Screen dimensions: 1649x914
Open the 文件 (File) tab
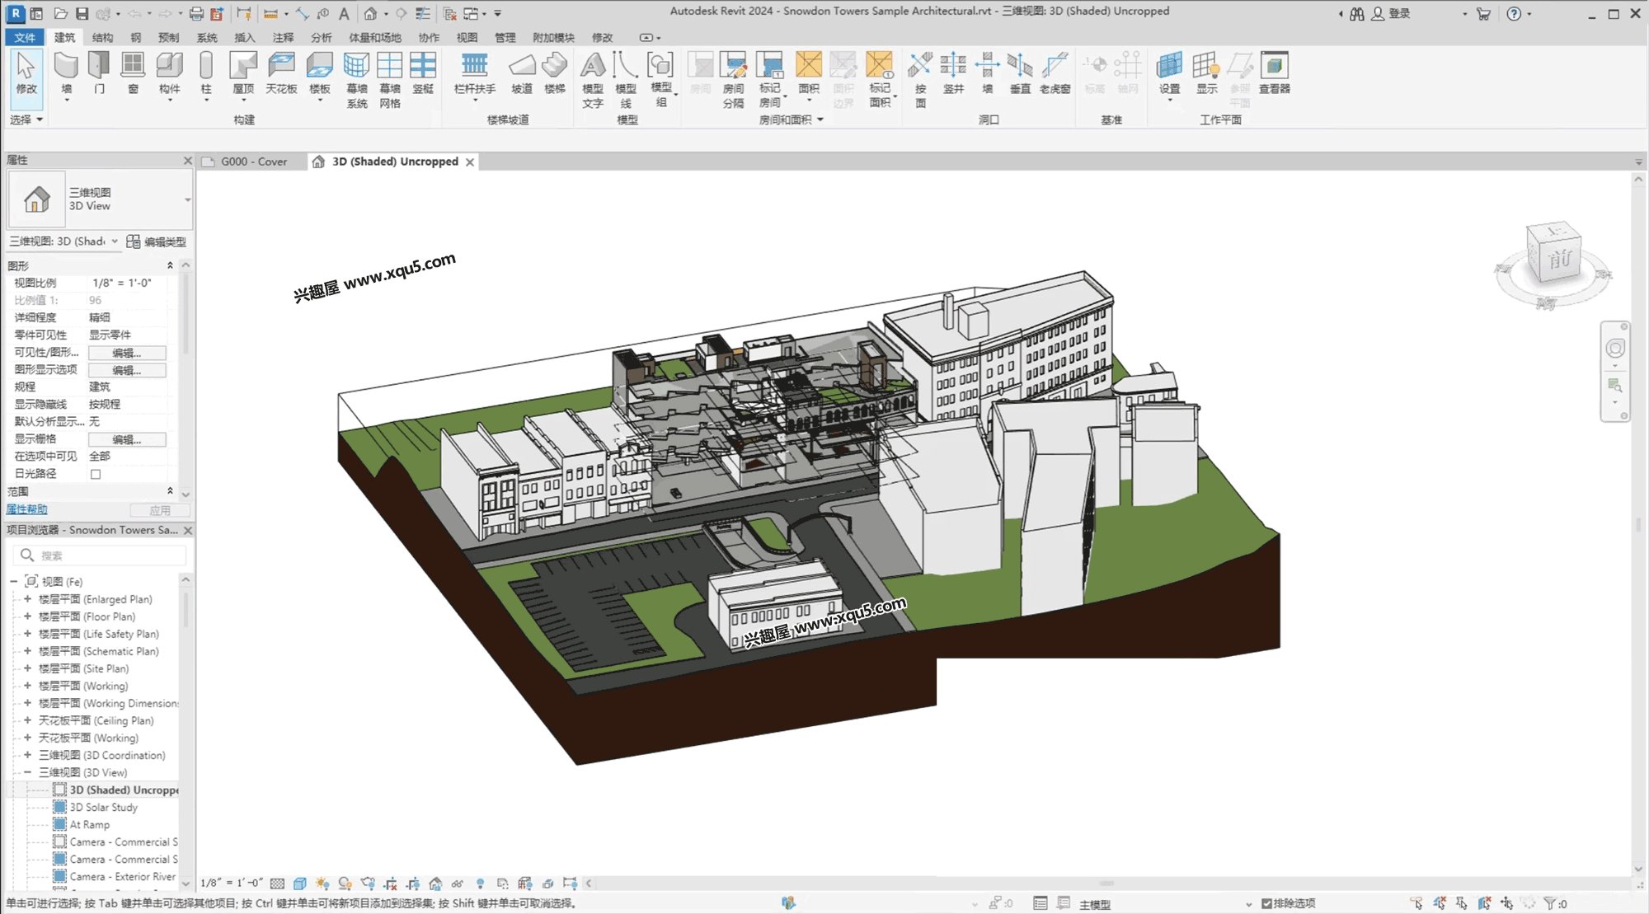25,37
